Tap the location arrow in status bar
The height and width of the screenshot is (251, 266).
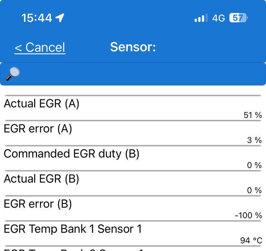(x=60, y=18)
